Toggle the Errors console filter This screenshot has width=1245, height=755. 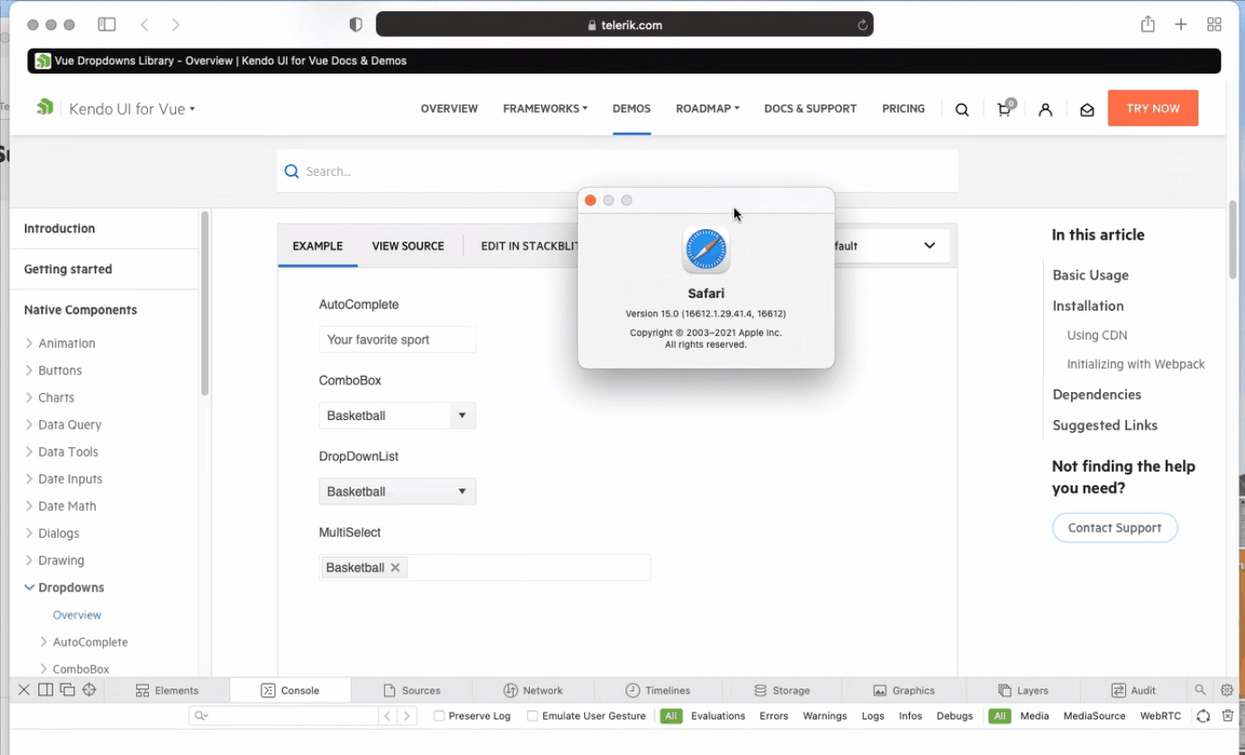pos(773,716)
